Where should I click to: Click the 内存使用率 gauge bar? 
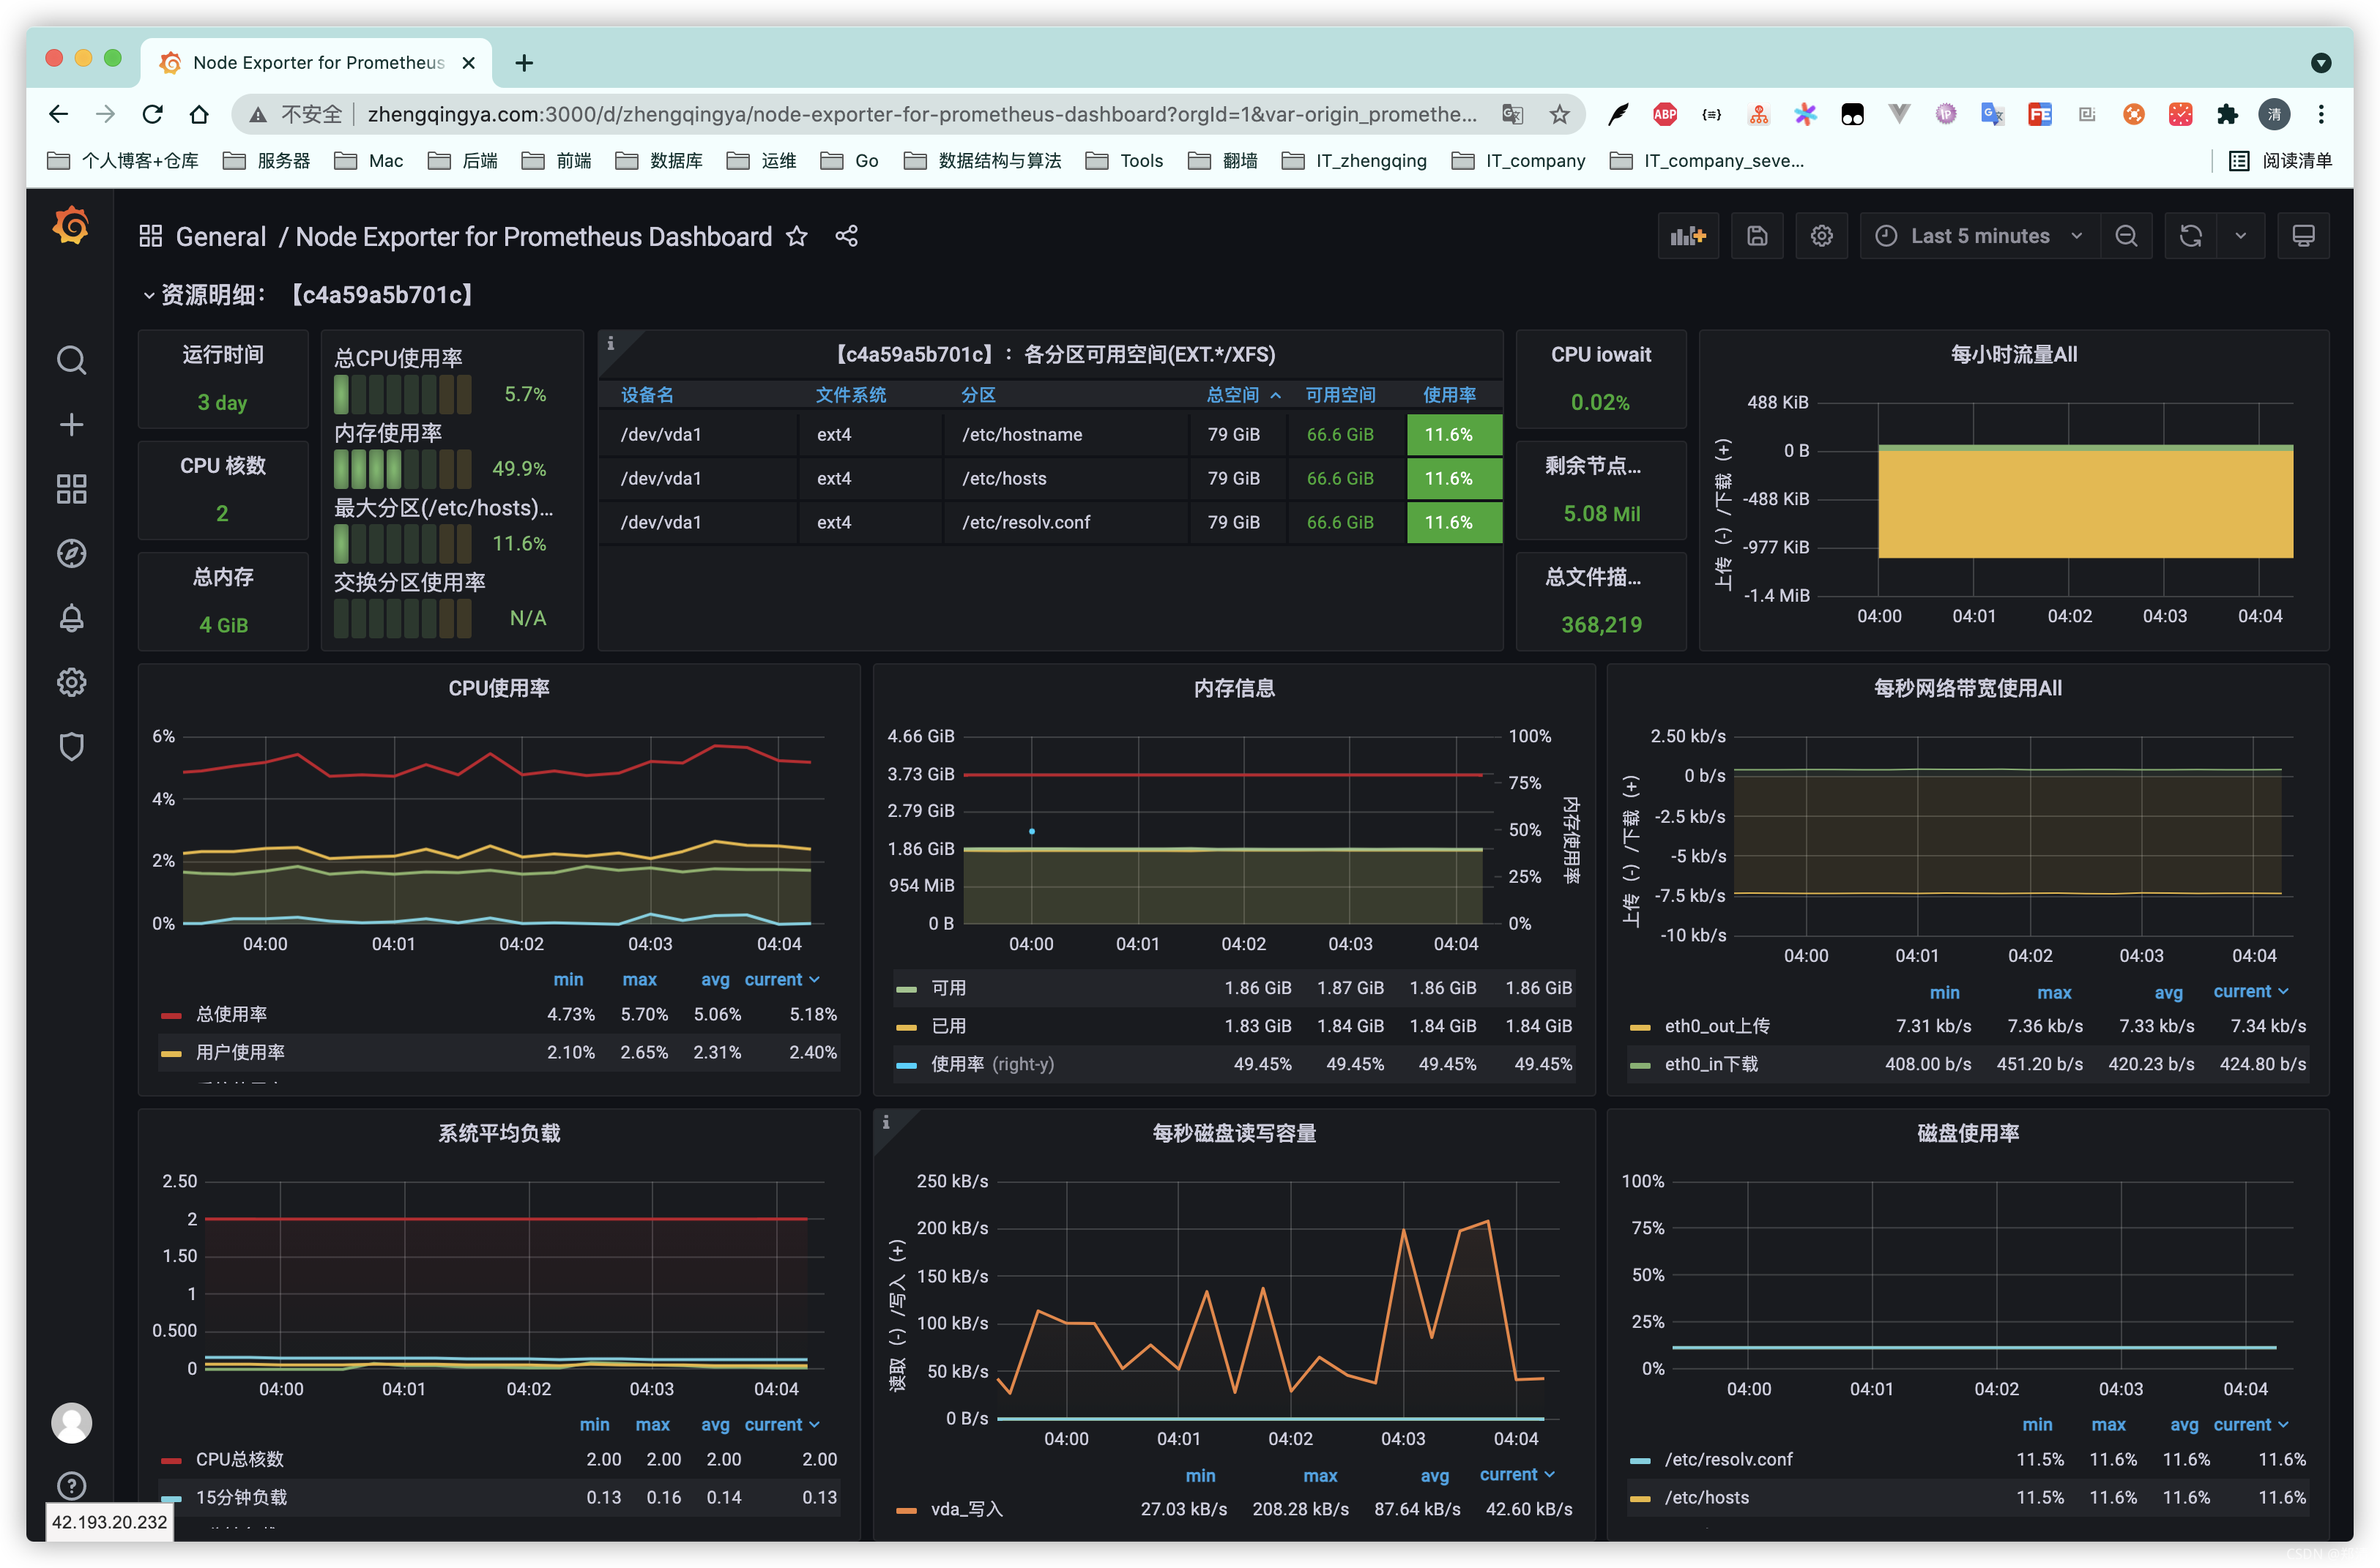[401, 468]
